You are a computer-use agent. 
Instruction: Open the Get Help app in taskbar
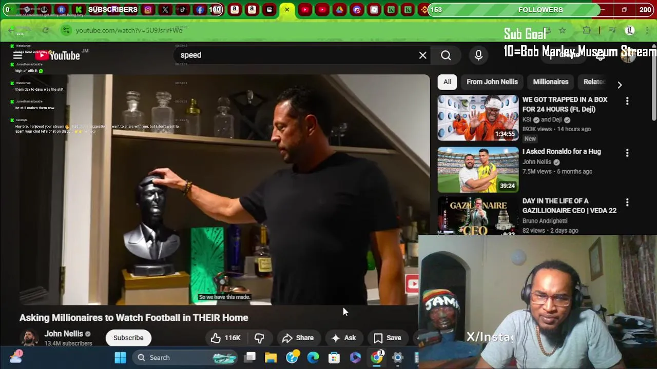click(292, 358)
